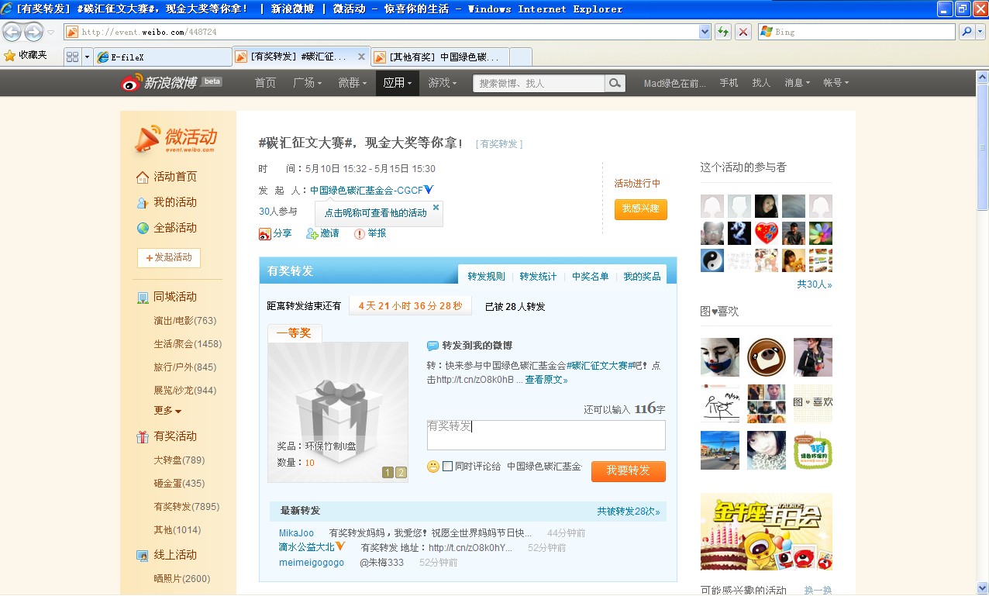The image size is (989, 596).
Task: Open the 应用 dropdown menu
Action: click(x=397, y=83)
